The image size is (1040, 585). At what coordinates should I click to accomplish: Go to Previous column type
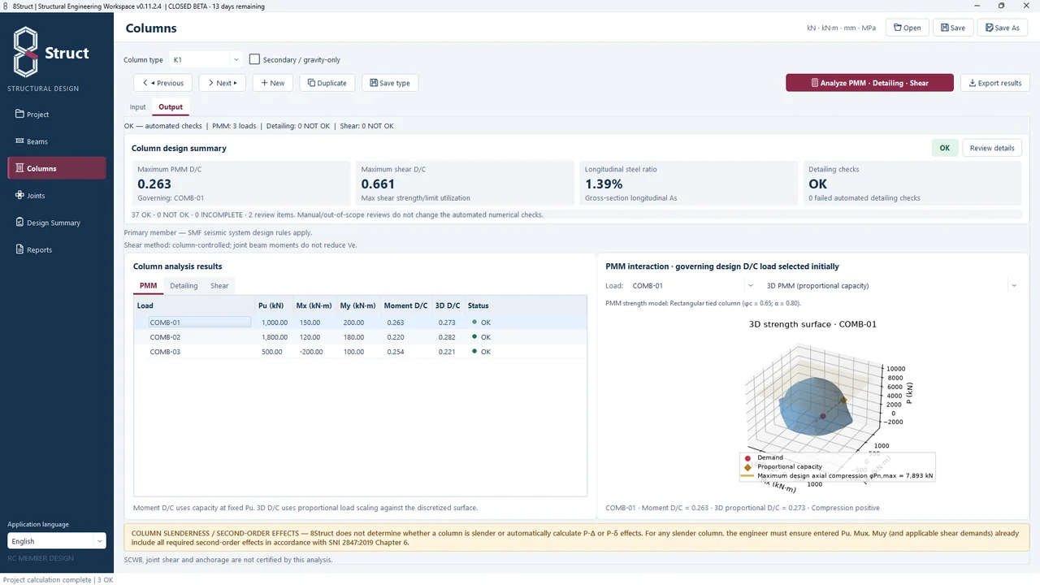162,83
